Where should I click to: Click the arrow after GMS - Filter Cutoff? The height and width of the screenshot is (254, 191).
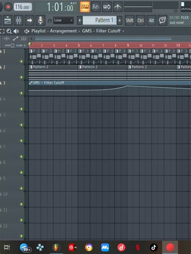123,31
